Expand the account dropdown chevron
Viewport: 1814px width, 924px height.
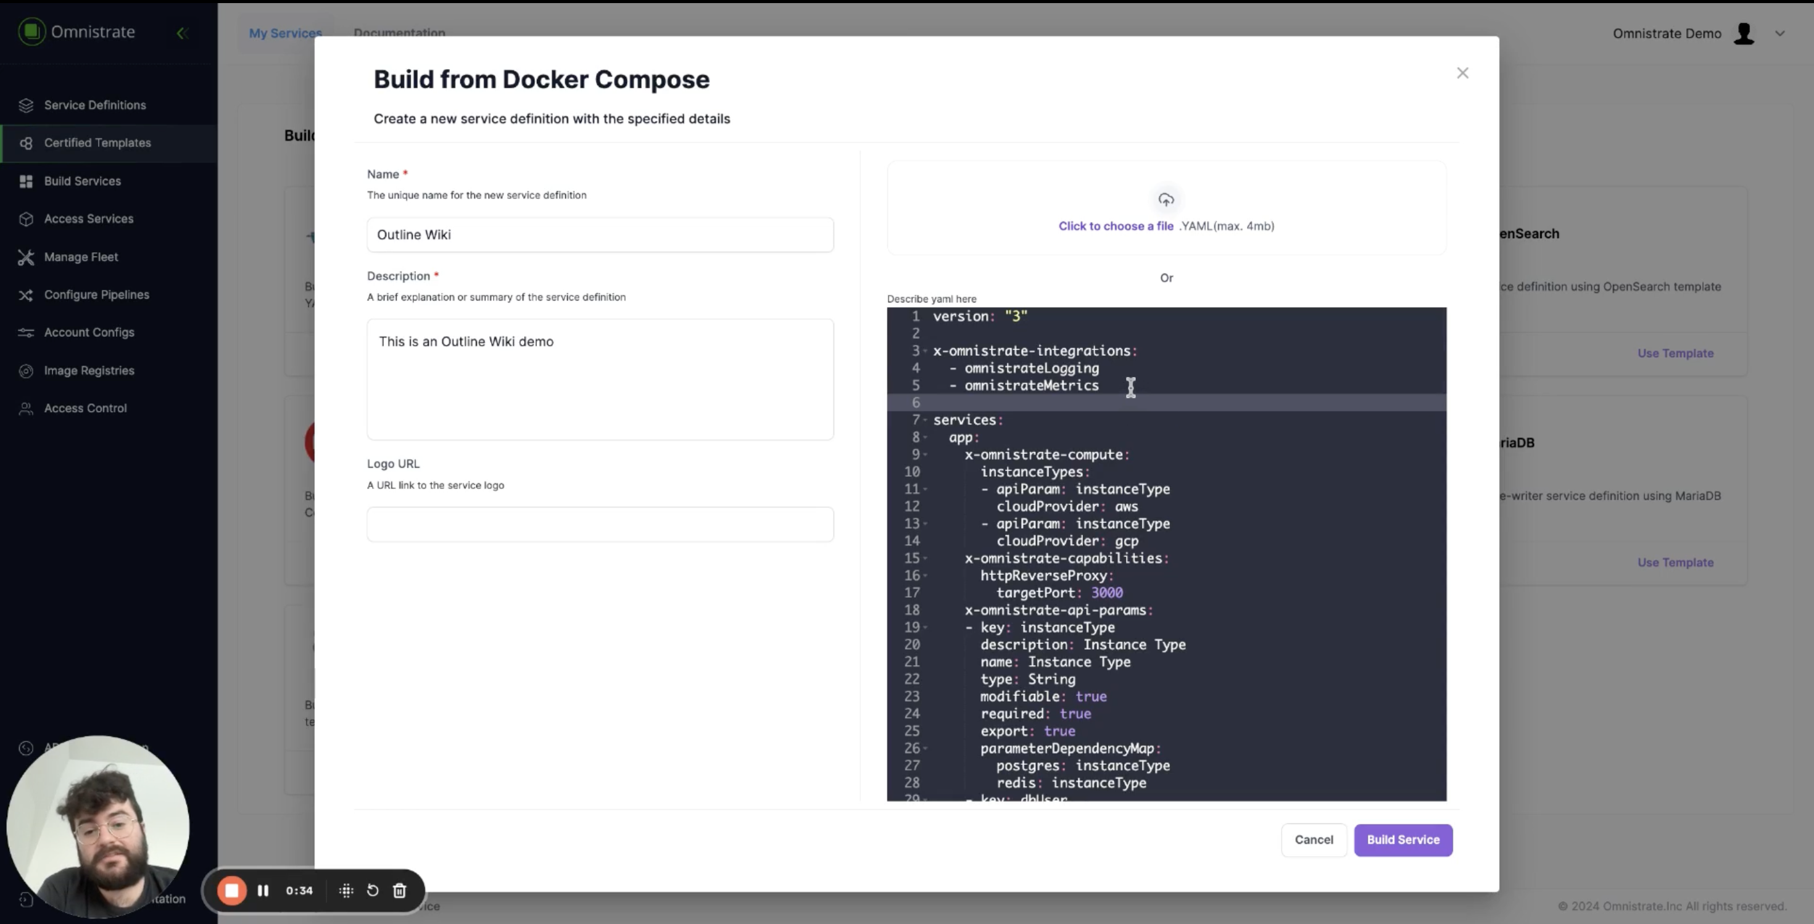pos(1779,33)
